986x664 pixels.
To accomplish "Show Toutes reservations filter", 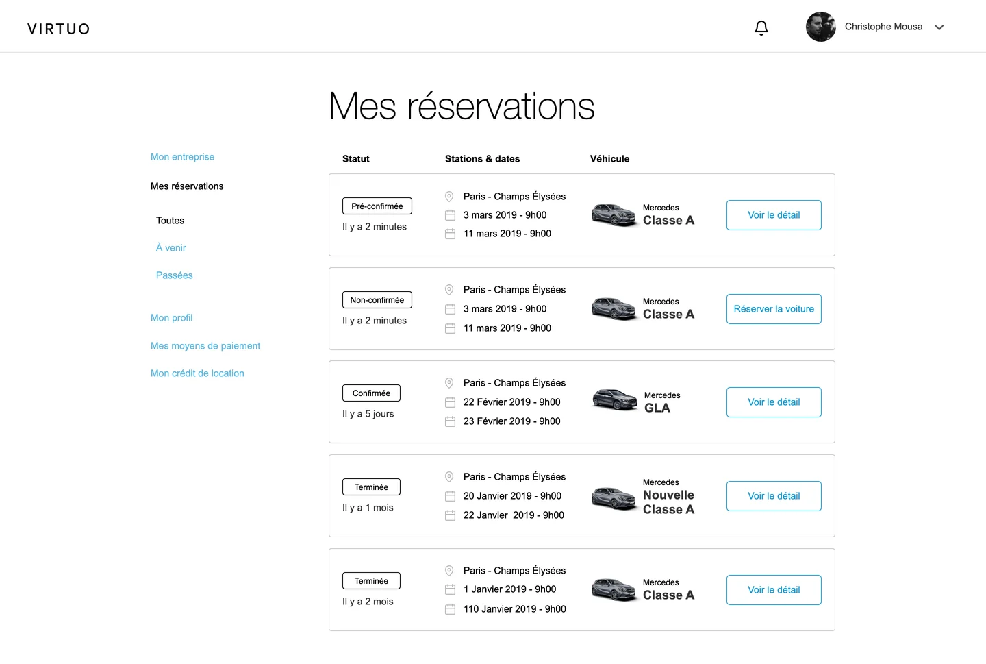I will pos(170,221).
